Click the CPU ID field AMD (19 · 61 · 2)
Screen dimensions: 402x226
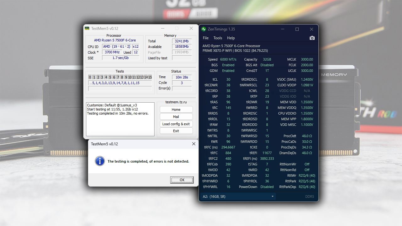point(117,47)
